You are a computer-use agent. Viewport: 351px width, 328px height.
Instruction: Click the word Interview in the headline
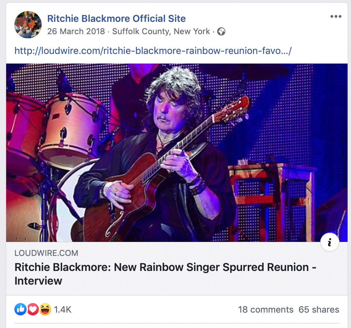(x=38, y=281)
